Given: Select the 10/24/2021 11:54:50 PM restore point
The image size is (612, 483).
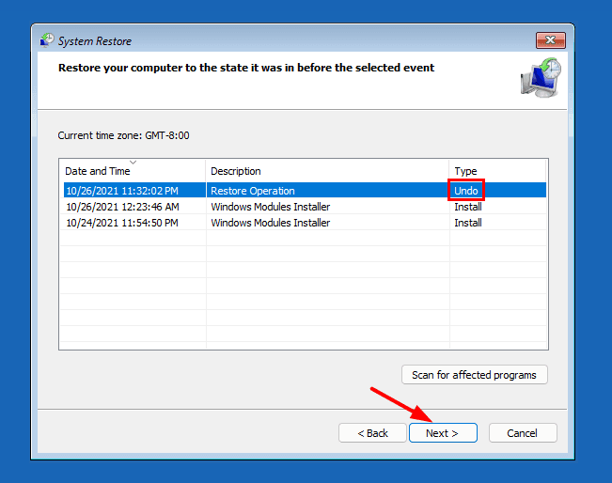Looking at the screenshot, I should click(x=305, y=223).
